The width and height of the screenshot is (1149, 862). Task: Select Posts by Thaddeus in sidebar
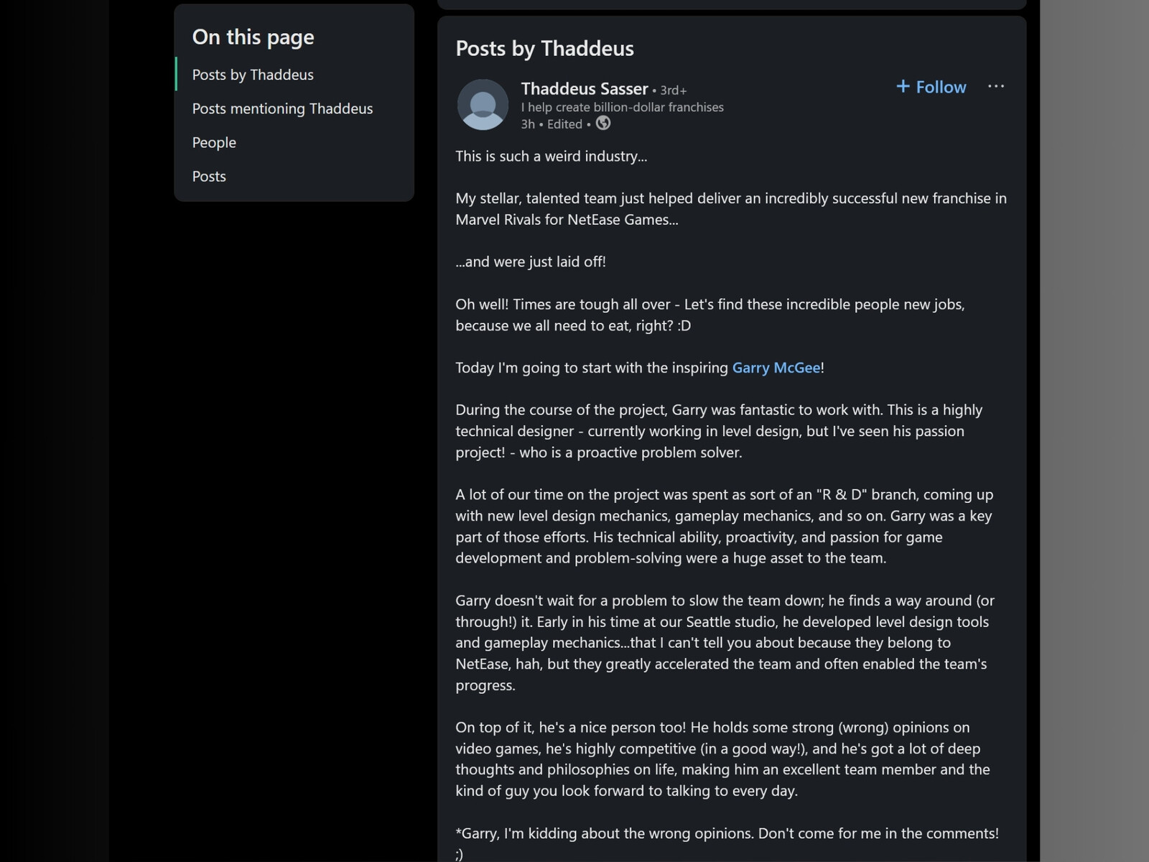point(253,75)
